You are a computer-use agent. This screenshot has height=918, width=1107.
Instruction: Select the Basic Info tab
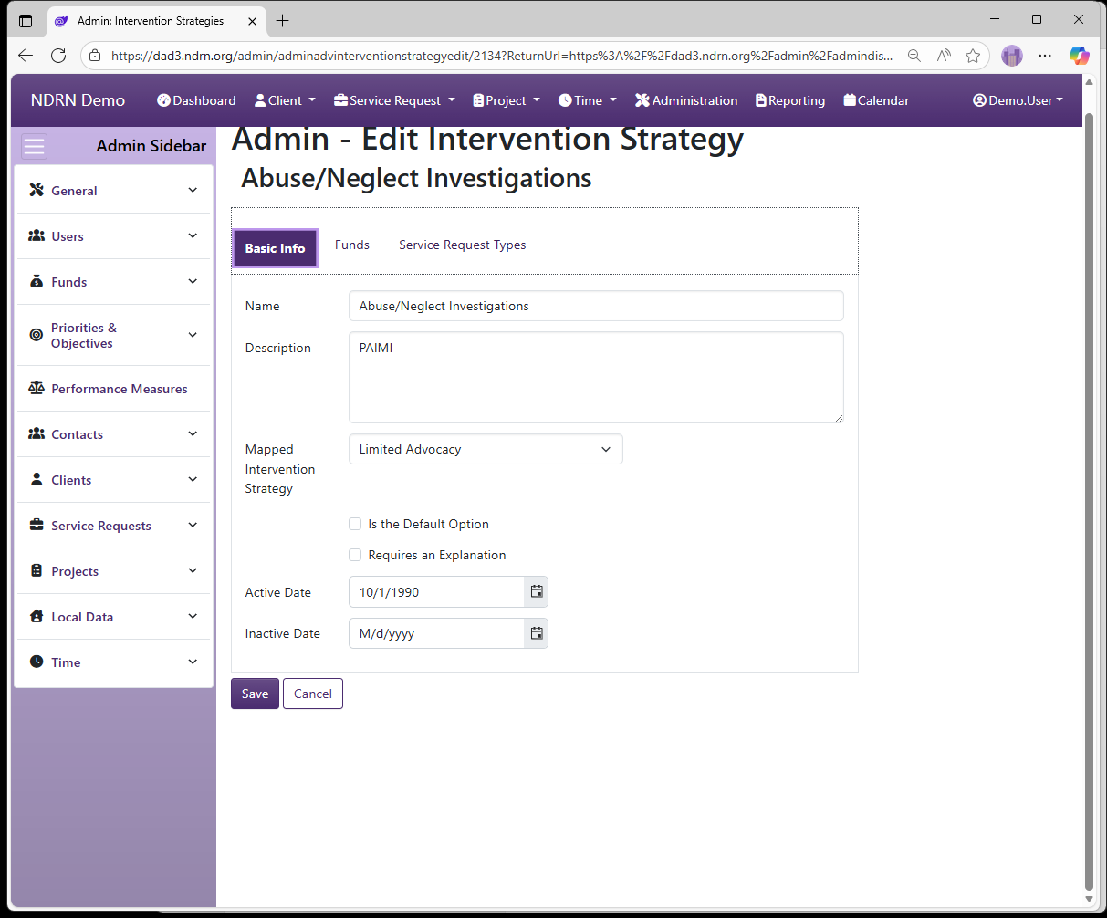click(276, 248)
